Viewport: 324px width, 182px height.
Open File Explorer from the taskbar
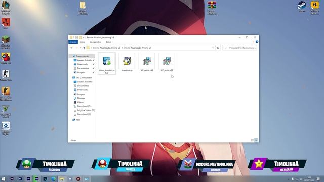[x=62, y=179]
